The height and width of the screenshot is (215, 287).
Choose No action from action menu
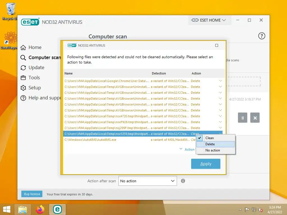(216, 150)
